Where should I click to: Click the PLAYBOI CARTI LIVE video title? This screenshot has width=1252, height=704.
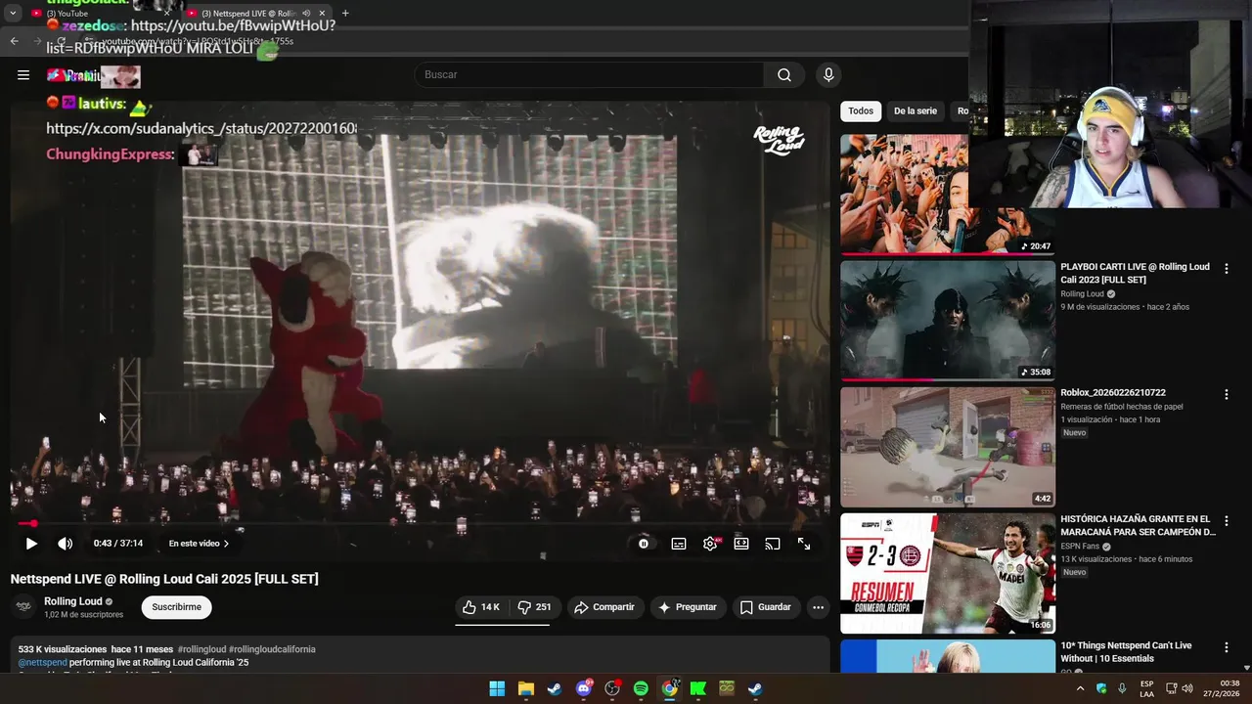1135,273
